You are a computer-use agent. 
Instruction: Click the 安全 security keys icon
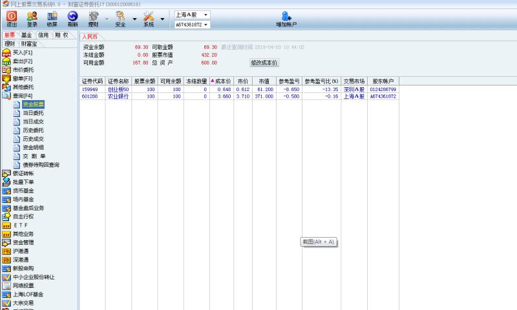120,19
